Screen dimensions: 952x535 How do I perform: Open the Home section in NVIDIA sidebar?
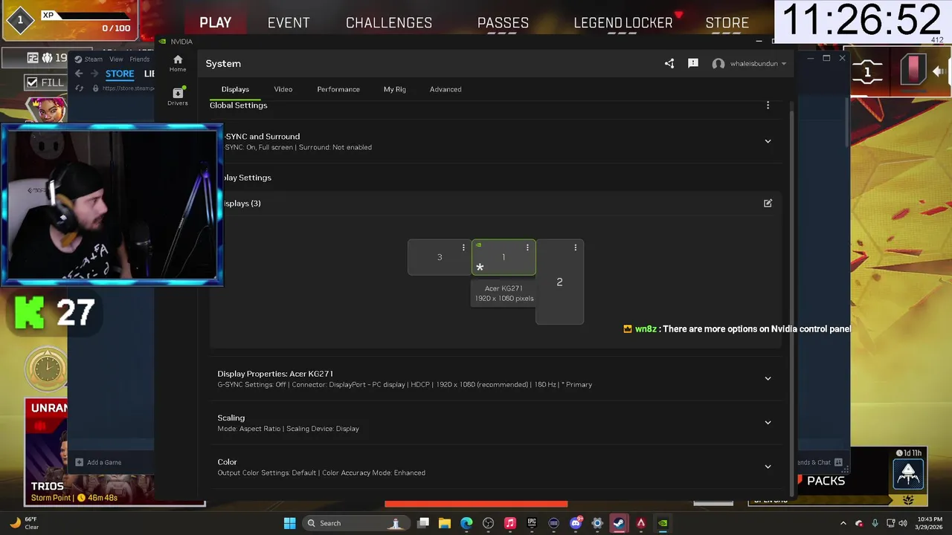(178, 63)
